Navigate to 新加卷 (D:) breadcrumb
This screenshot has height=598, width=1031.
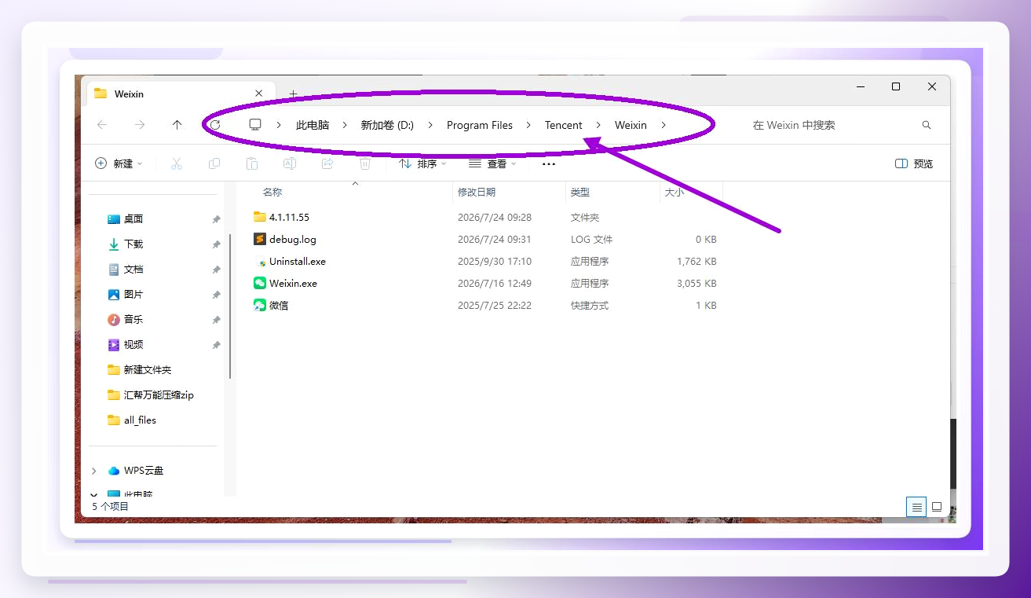point(387,125)
